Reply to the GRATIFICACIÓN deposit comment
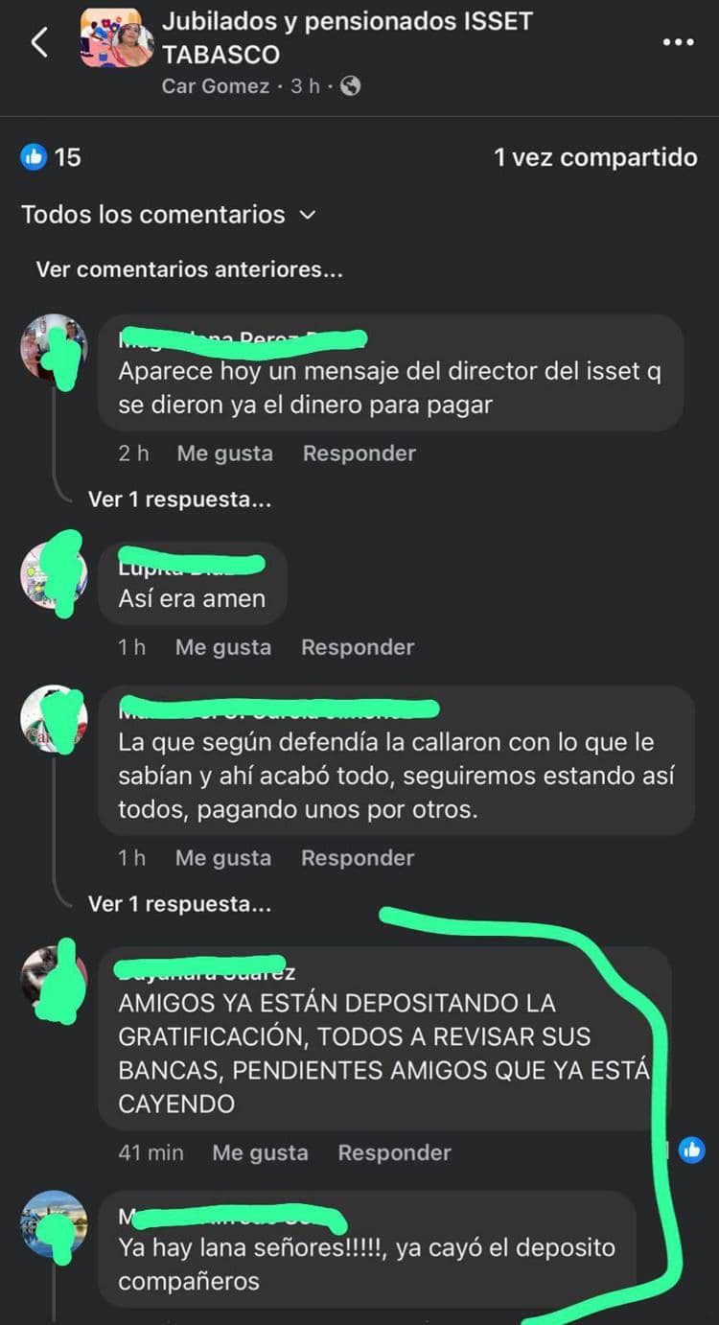The image size is (719, 1325). click(x=394, y=1152)
